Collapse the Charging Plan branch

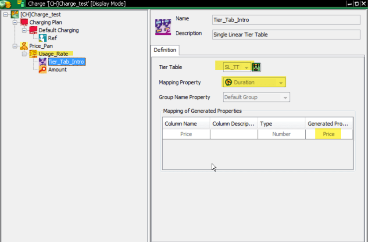[15, 22]
